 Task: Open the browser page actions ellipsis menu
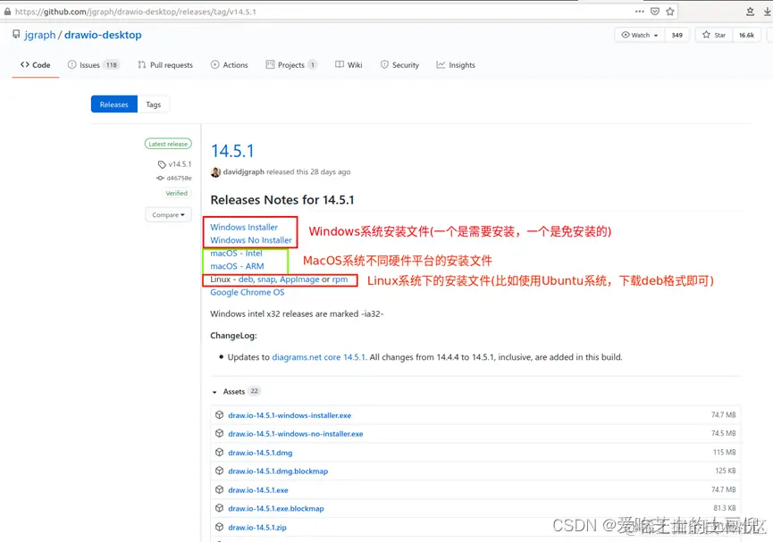pos(640,12)
